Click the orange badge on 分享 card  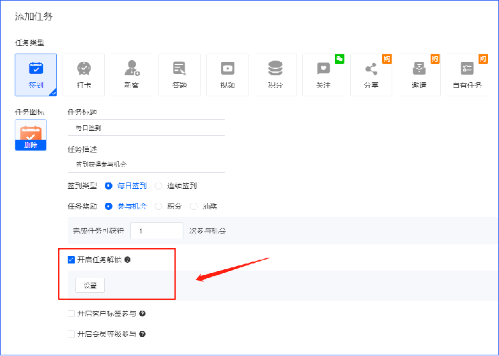click(387, 59)
